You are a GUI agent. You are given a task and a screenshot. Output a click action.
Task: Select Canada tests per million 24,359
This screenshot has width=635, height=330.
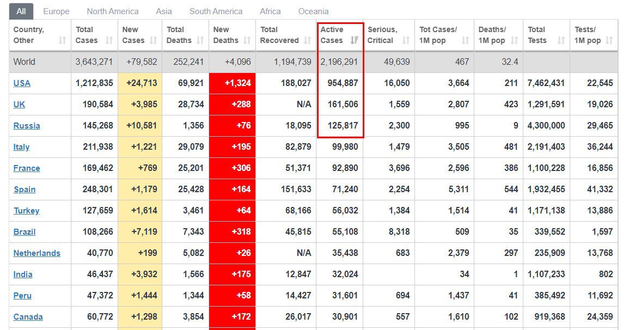(600, 317)
